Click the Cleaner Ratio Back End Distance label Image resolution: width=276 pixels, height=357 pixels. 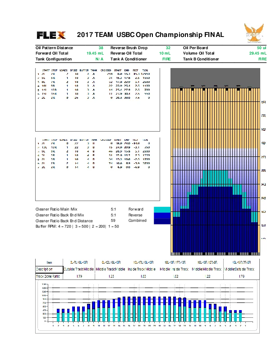(x=64, y=221)
